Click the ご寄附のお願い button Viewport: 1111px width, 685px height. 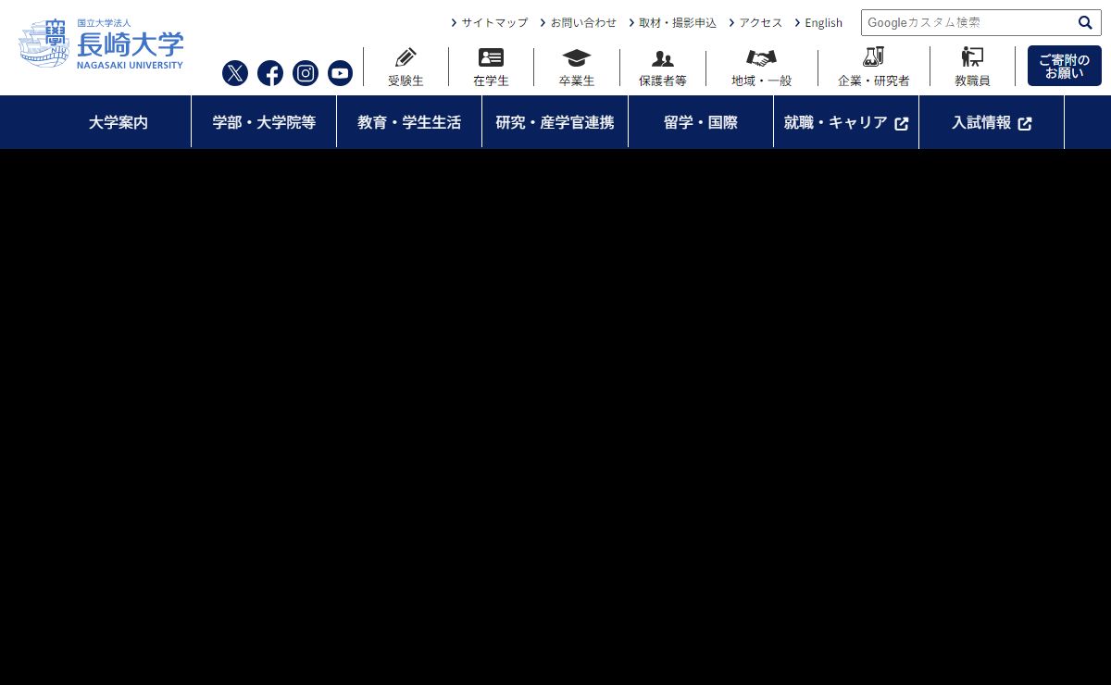tap(1064, 67)
